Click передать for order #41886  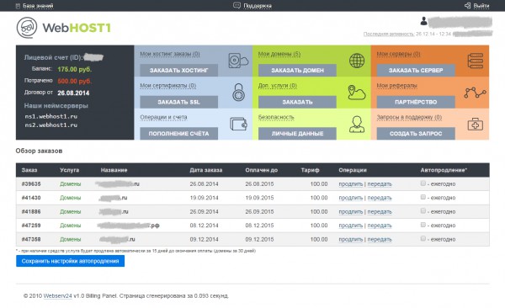380,212
